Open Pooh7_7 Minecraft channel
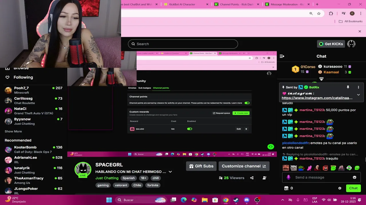Screen dimensions: 366x205 tap(33, 90)
